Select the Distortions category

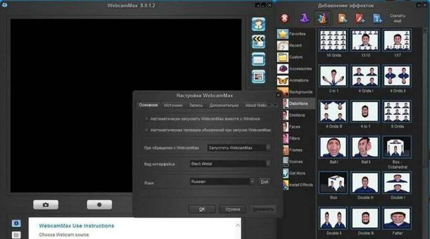click(299, 104)
